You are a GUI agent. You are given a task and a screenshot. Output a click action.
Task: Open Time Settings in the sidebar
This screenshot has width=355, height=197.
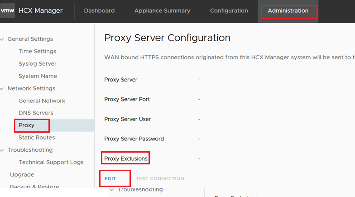[x=37, y=52]
